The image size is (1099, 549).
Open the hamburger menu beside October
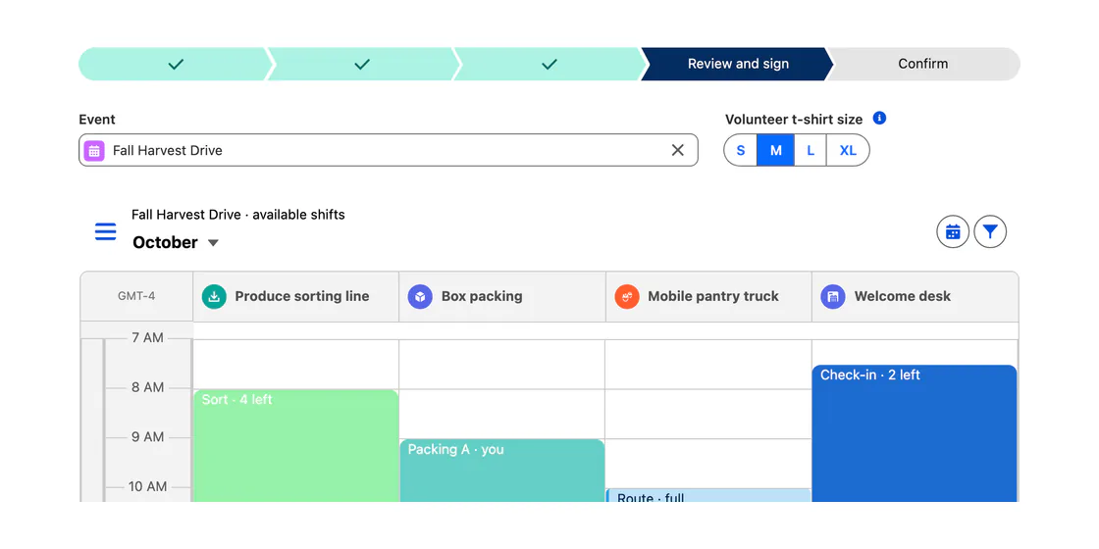click(106, 231)
